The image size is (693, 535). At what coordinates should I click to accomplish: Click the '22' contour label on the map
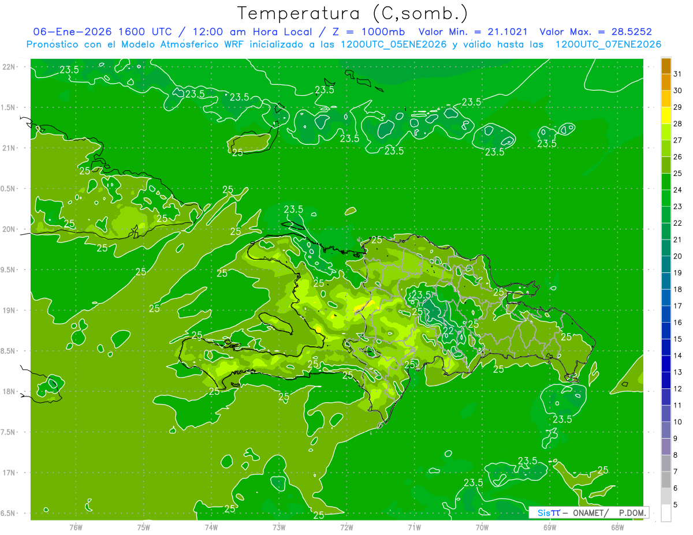(x=448, y=330)
